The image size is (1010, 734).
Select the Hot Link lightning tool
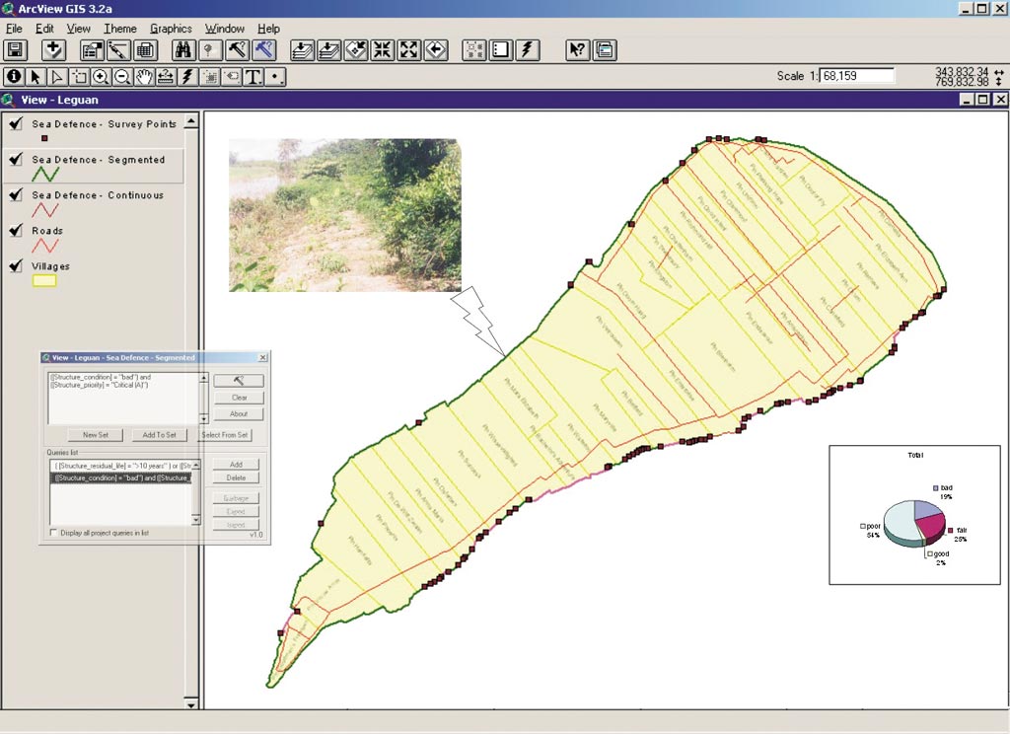pyautogui.click(x=187, y=77)
